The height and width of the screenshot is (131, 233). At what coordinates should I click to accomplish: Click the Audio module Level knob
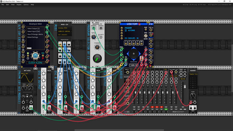point(193,95)
